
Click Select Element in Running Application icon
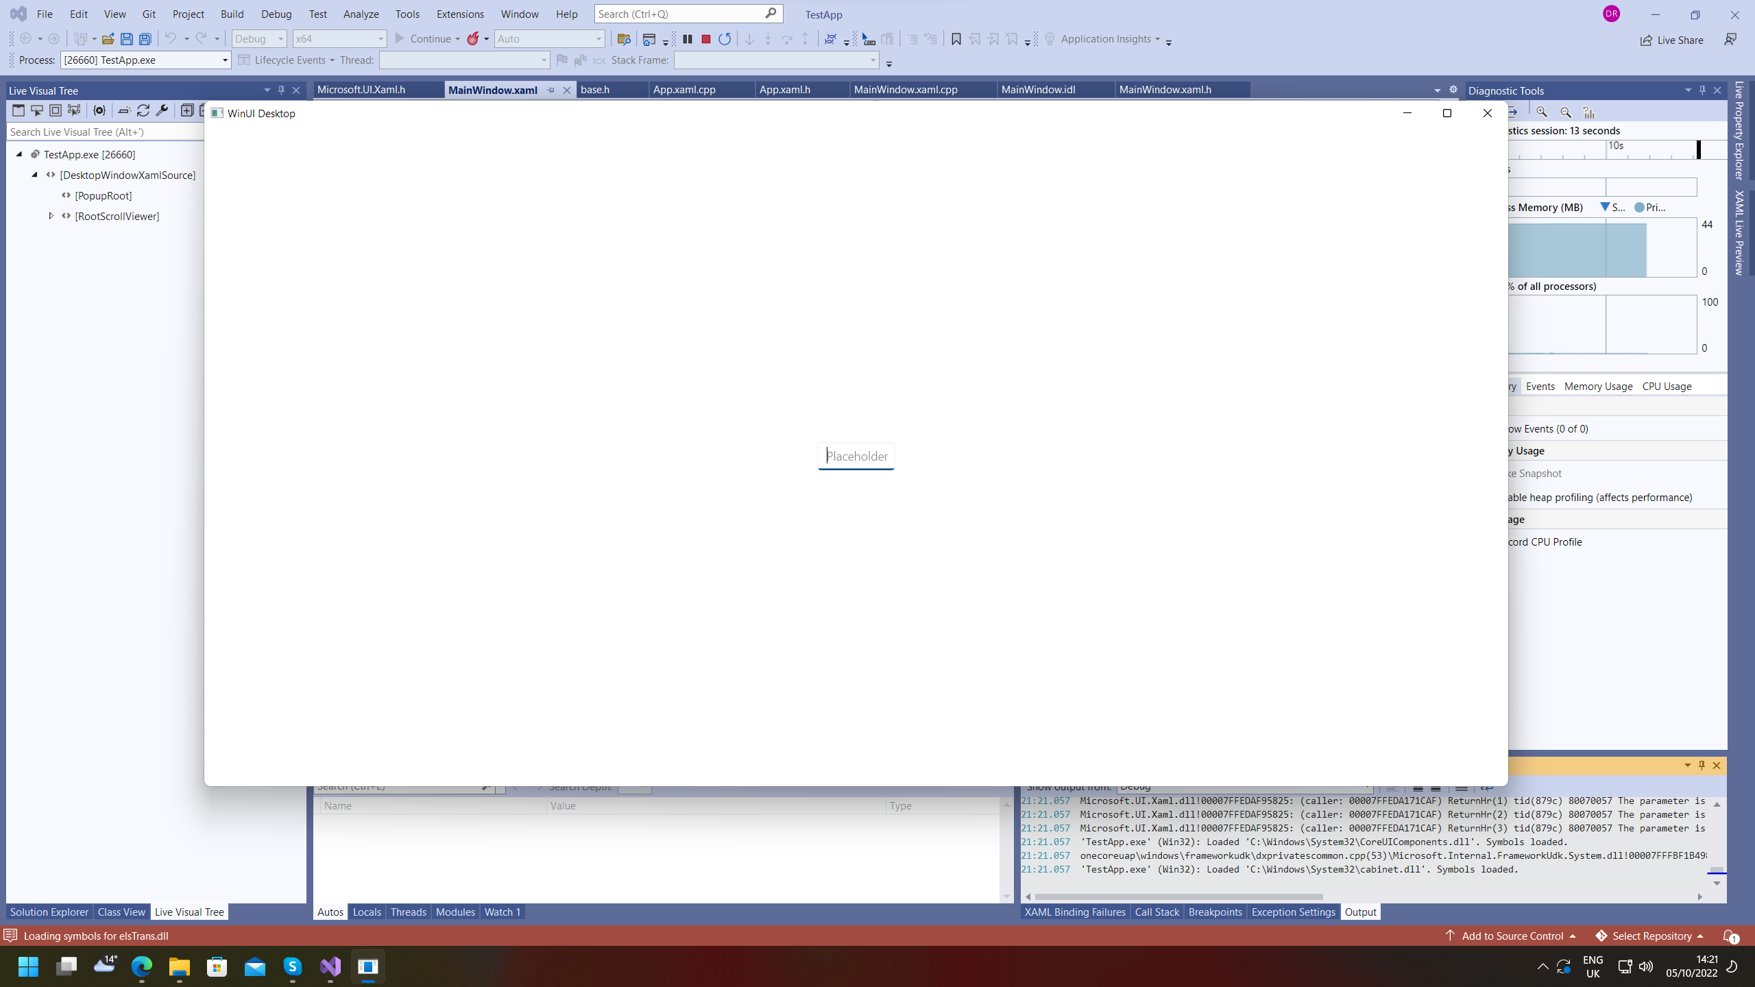pyautogui.click(x=37, y=110)
